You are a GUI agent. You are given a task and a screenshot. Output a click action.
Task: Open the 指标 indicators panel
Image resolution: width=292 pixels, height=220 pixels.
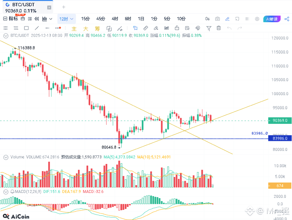(x=11, y=19)
